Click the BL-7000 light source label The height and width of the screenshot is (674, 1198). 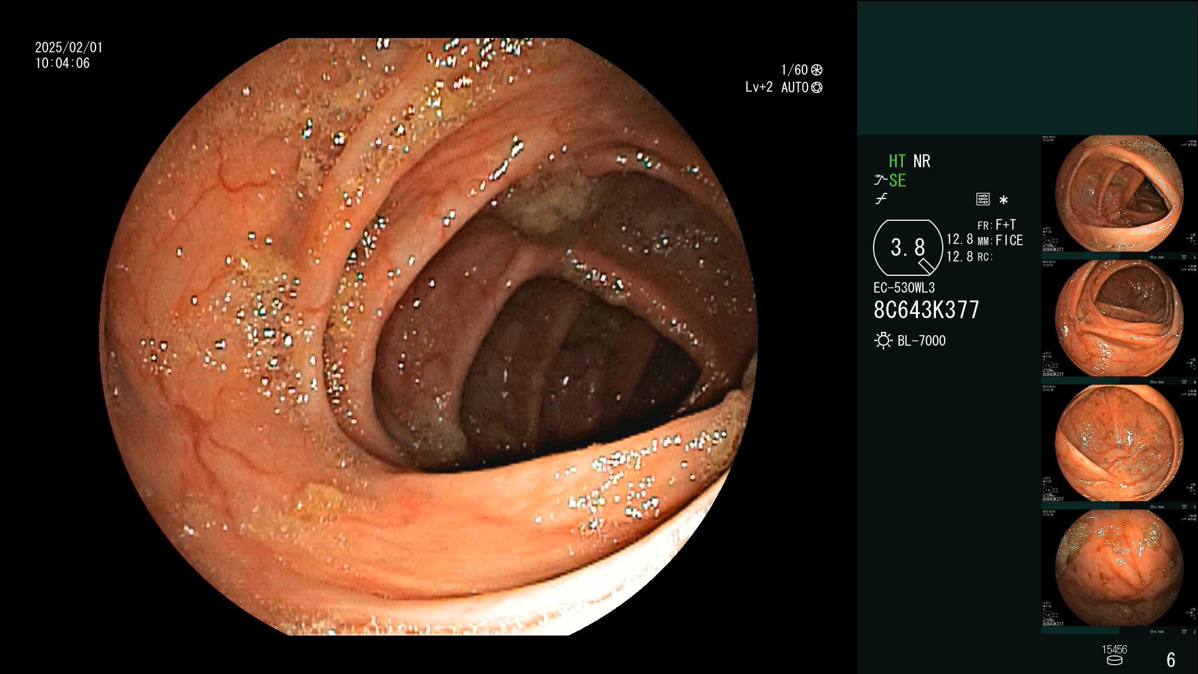tap(922, 341)
